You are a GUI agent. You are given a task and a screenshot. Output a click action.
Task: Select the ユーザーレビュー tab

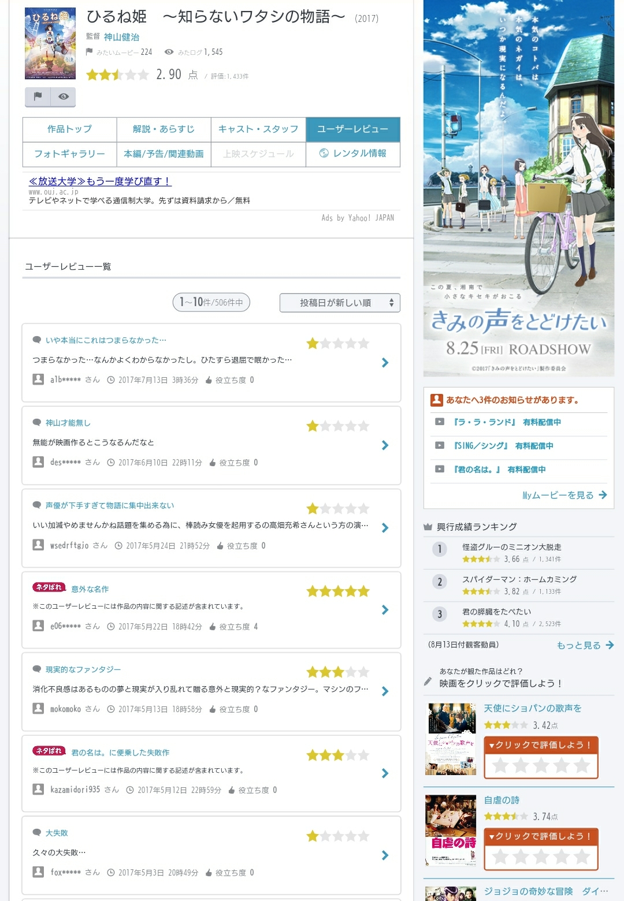[353, 129]
